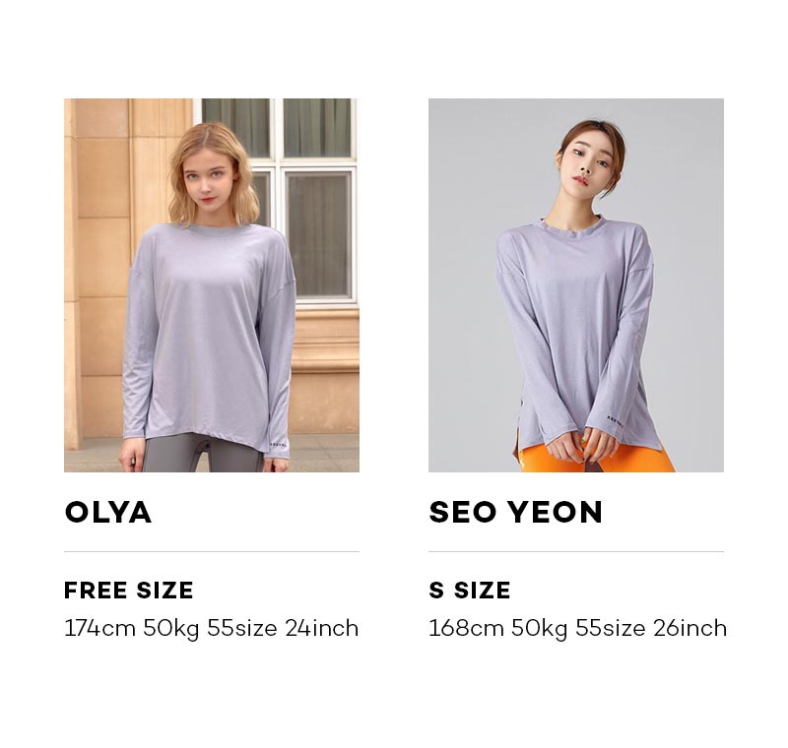Select the SEO YEON name heading
Image resolution: width=788 pixels, height=748 pixels.
click(515, 512)
